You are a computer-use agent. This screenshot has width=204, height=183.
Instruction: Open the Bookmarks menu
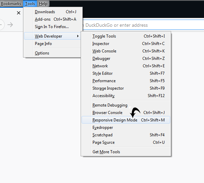[11, 4]
